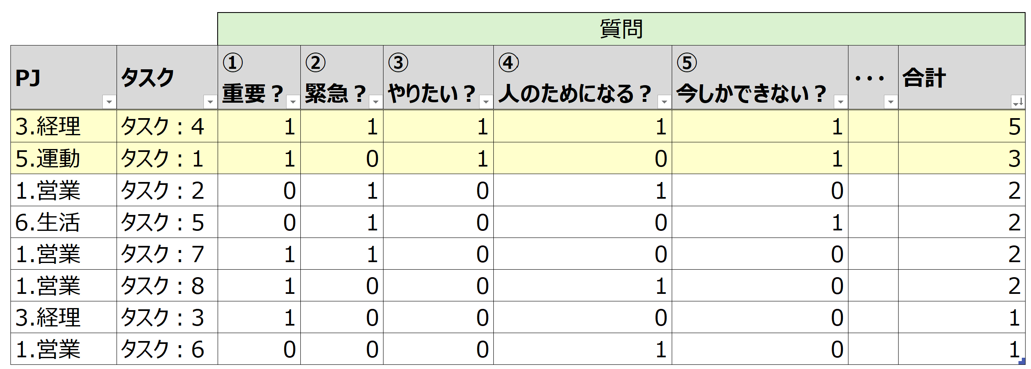Open the PJ column filter dropdown
Screen dimensions: 1031x369
tap(109, 101)
